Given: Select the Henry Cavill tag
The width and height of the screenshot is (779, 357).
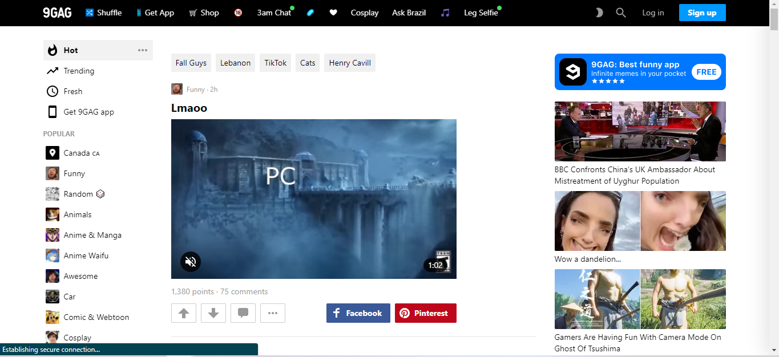Looking at the screenshot, I should pyautogui.click(x=350, y=63).
